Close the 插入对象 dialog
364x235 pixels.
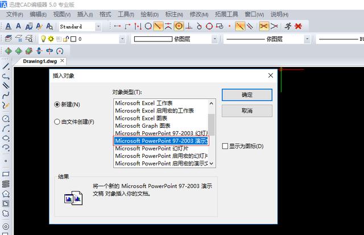(x=271, y=75)
